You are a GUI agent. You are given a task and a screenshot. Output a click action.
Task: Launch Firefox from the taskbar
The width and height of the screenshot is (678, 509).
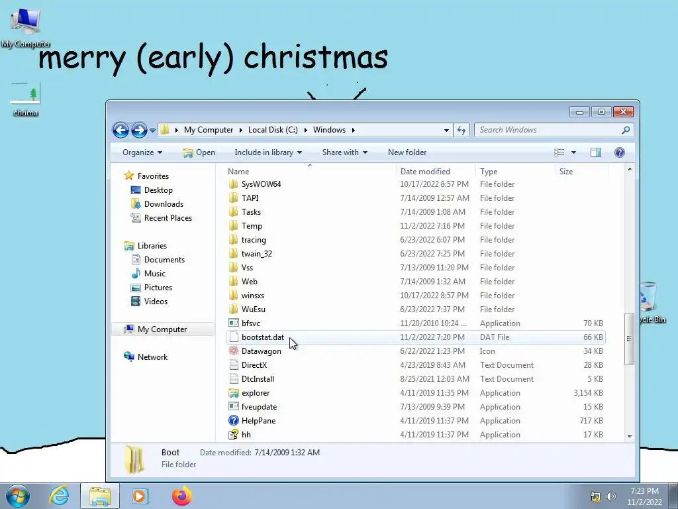tap(181, 496)
